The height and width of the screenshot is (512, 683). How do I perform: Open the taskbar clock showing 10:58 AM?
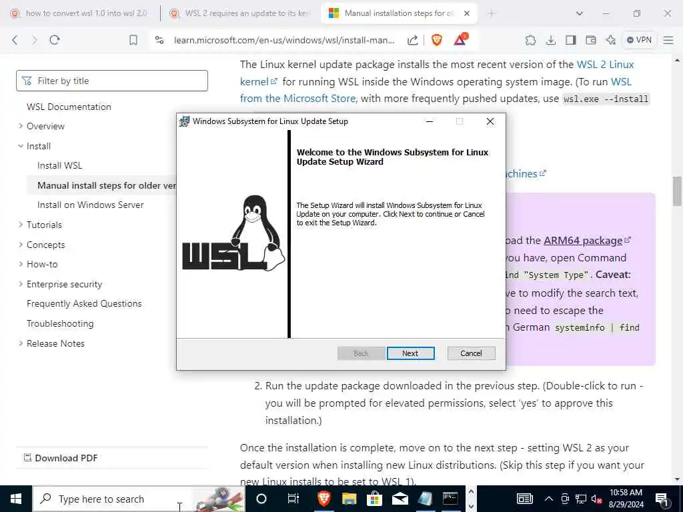(626, 499)
